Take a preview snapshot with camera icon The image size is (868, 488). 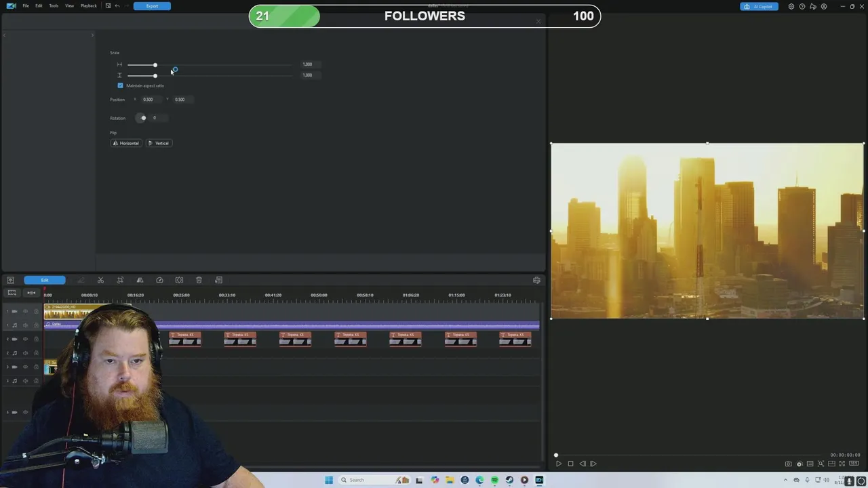[788, 464]
